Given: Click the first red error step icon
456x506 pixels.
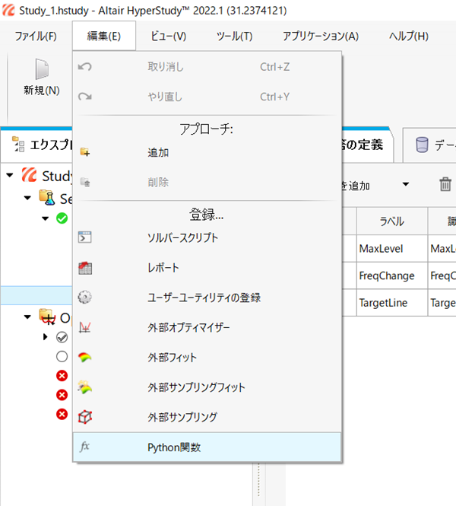Looking at the screenshot, I should 62,376.
